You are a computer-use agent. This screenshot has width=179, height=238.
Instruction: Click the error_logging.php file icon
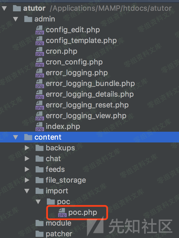[x=40, y=73]
